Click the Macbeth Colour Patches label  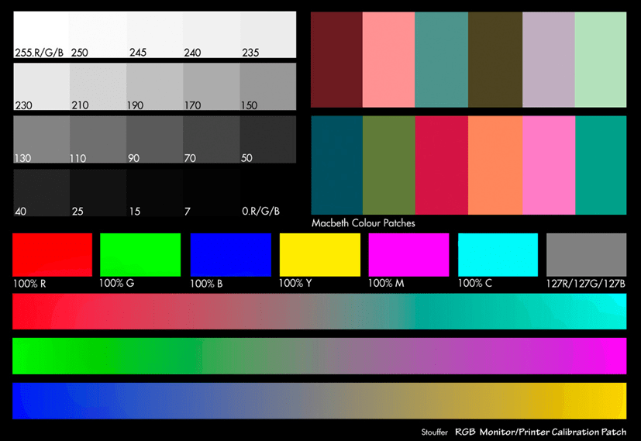(363, 223)
